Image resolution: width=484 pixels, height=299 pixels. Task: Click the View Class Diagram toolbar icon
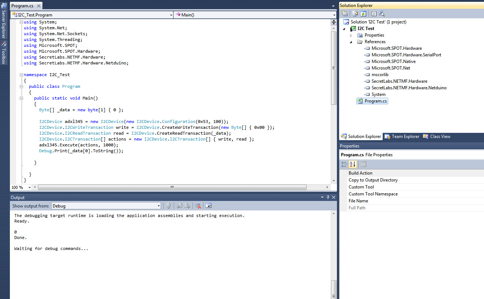pos(382,14)
